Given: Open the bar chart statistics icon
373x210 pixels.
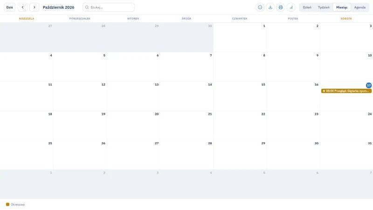Looking at the screenshot, I should [x=291, y=7].
